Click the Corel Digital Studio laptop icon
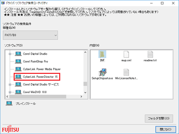The image size is (179, 134). click(x=18, y=54)
